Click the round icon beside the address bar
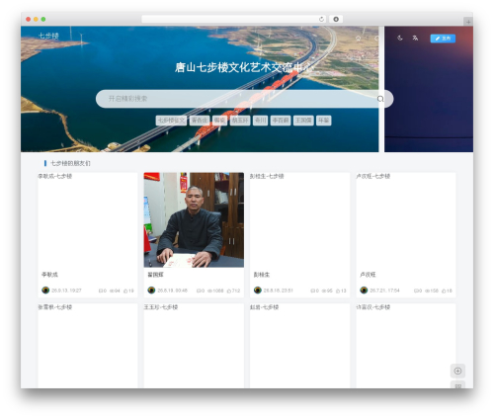 click(x=336, y=19)
